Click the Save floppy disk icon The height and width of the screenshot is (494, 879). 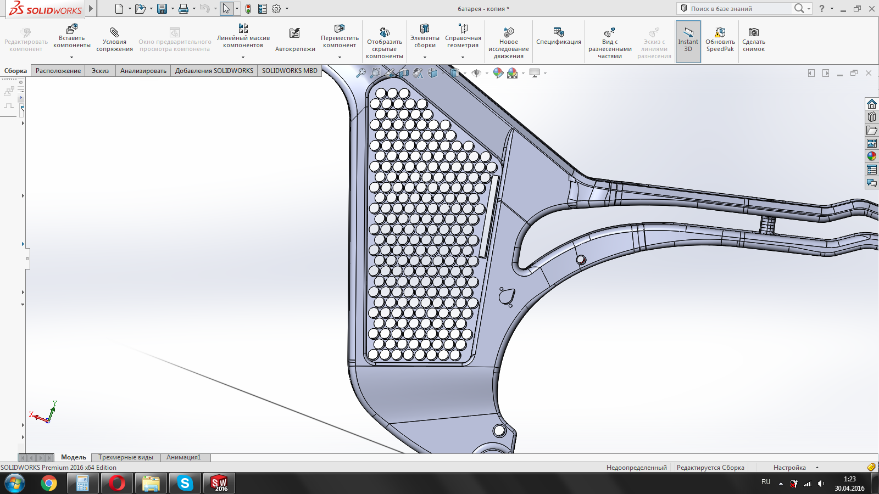pyautogui.click(x=162, y=9)
